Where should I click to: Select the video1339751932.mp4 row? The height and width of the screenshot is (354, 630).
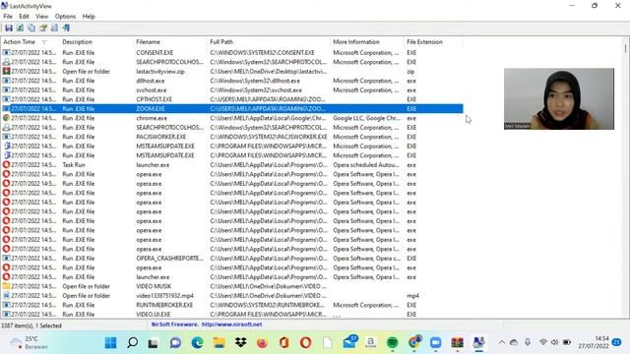pos(232,295)
